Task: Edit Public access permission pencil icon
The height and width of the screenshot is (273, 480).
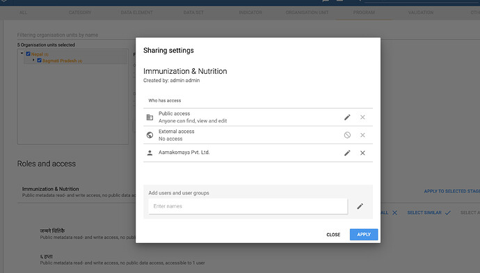Action: (x=347, y=118)
